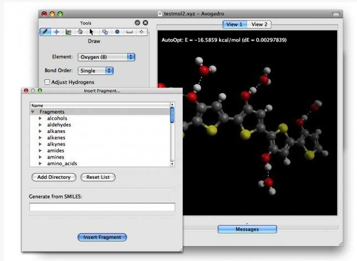Open the Bond Order dropdown showing Single

[x=95, y=70]
